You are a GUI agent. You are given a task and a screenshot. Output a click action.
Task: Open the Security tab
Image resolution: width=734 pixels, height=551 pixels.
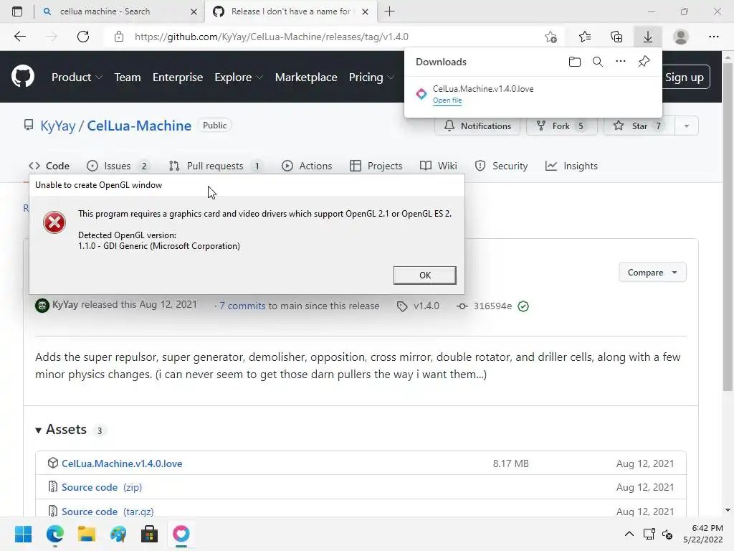tap(501, 166)
